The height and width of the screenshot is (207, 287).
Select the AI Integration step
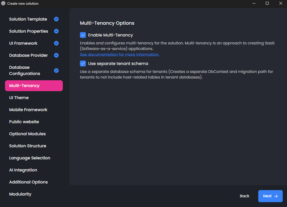click(23, 170)
